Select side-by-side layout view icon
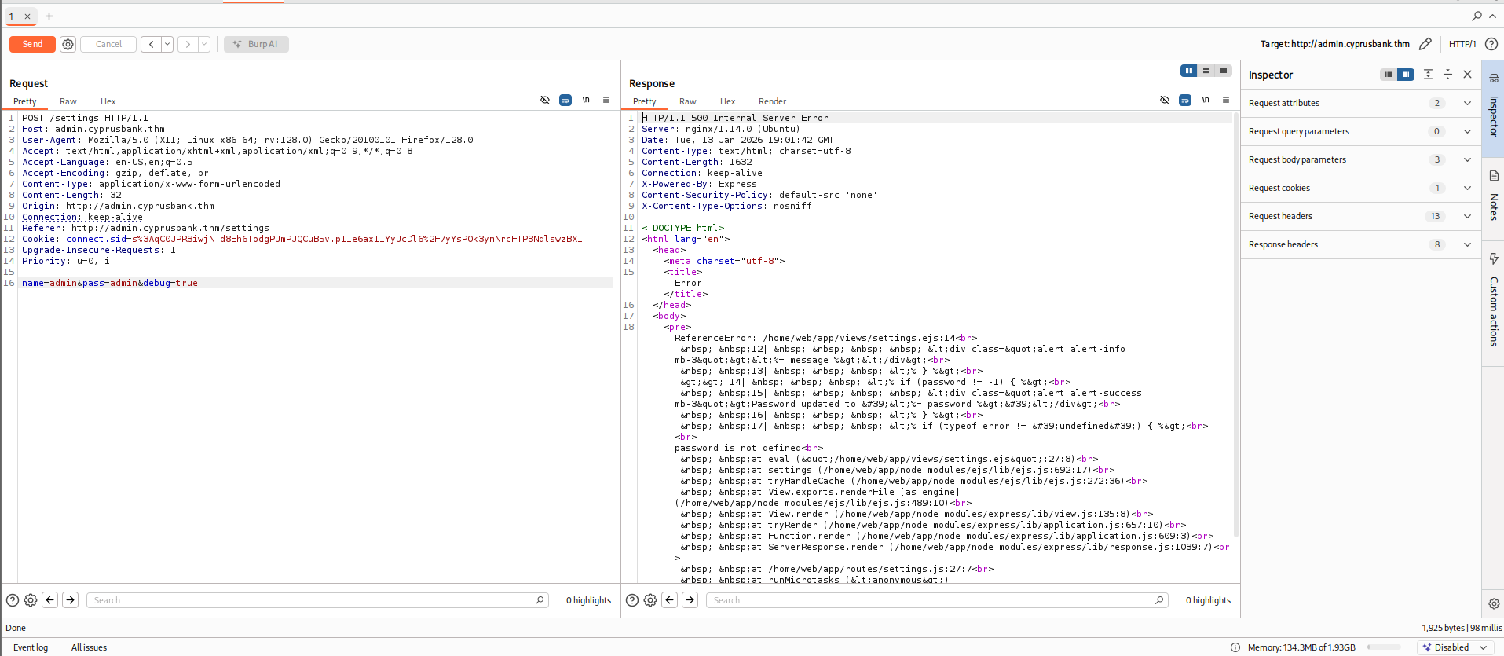Viewport: 1504px width, 656px height. (x=1189, y=71)
